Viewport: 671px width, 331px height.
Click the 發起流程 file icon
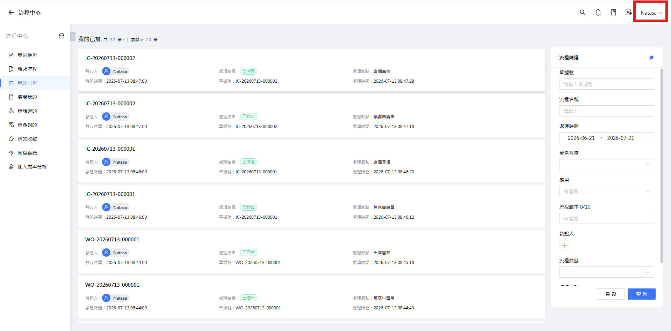coord(11,69)
